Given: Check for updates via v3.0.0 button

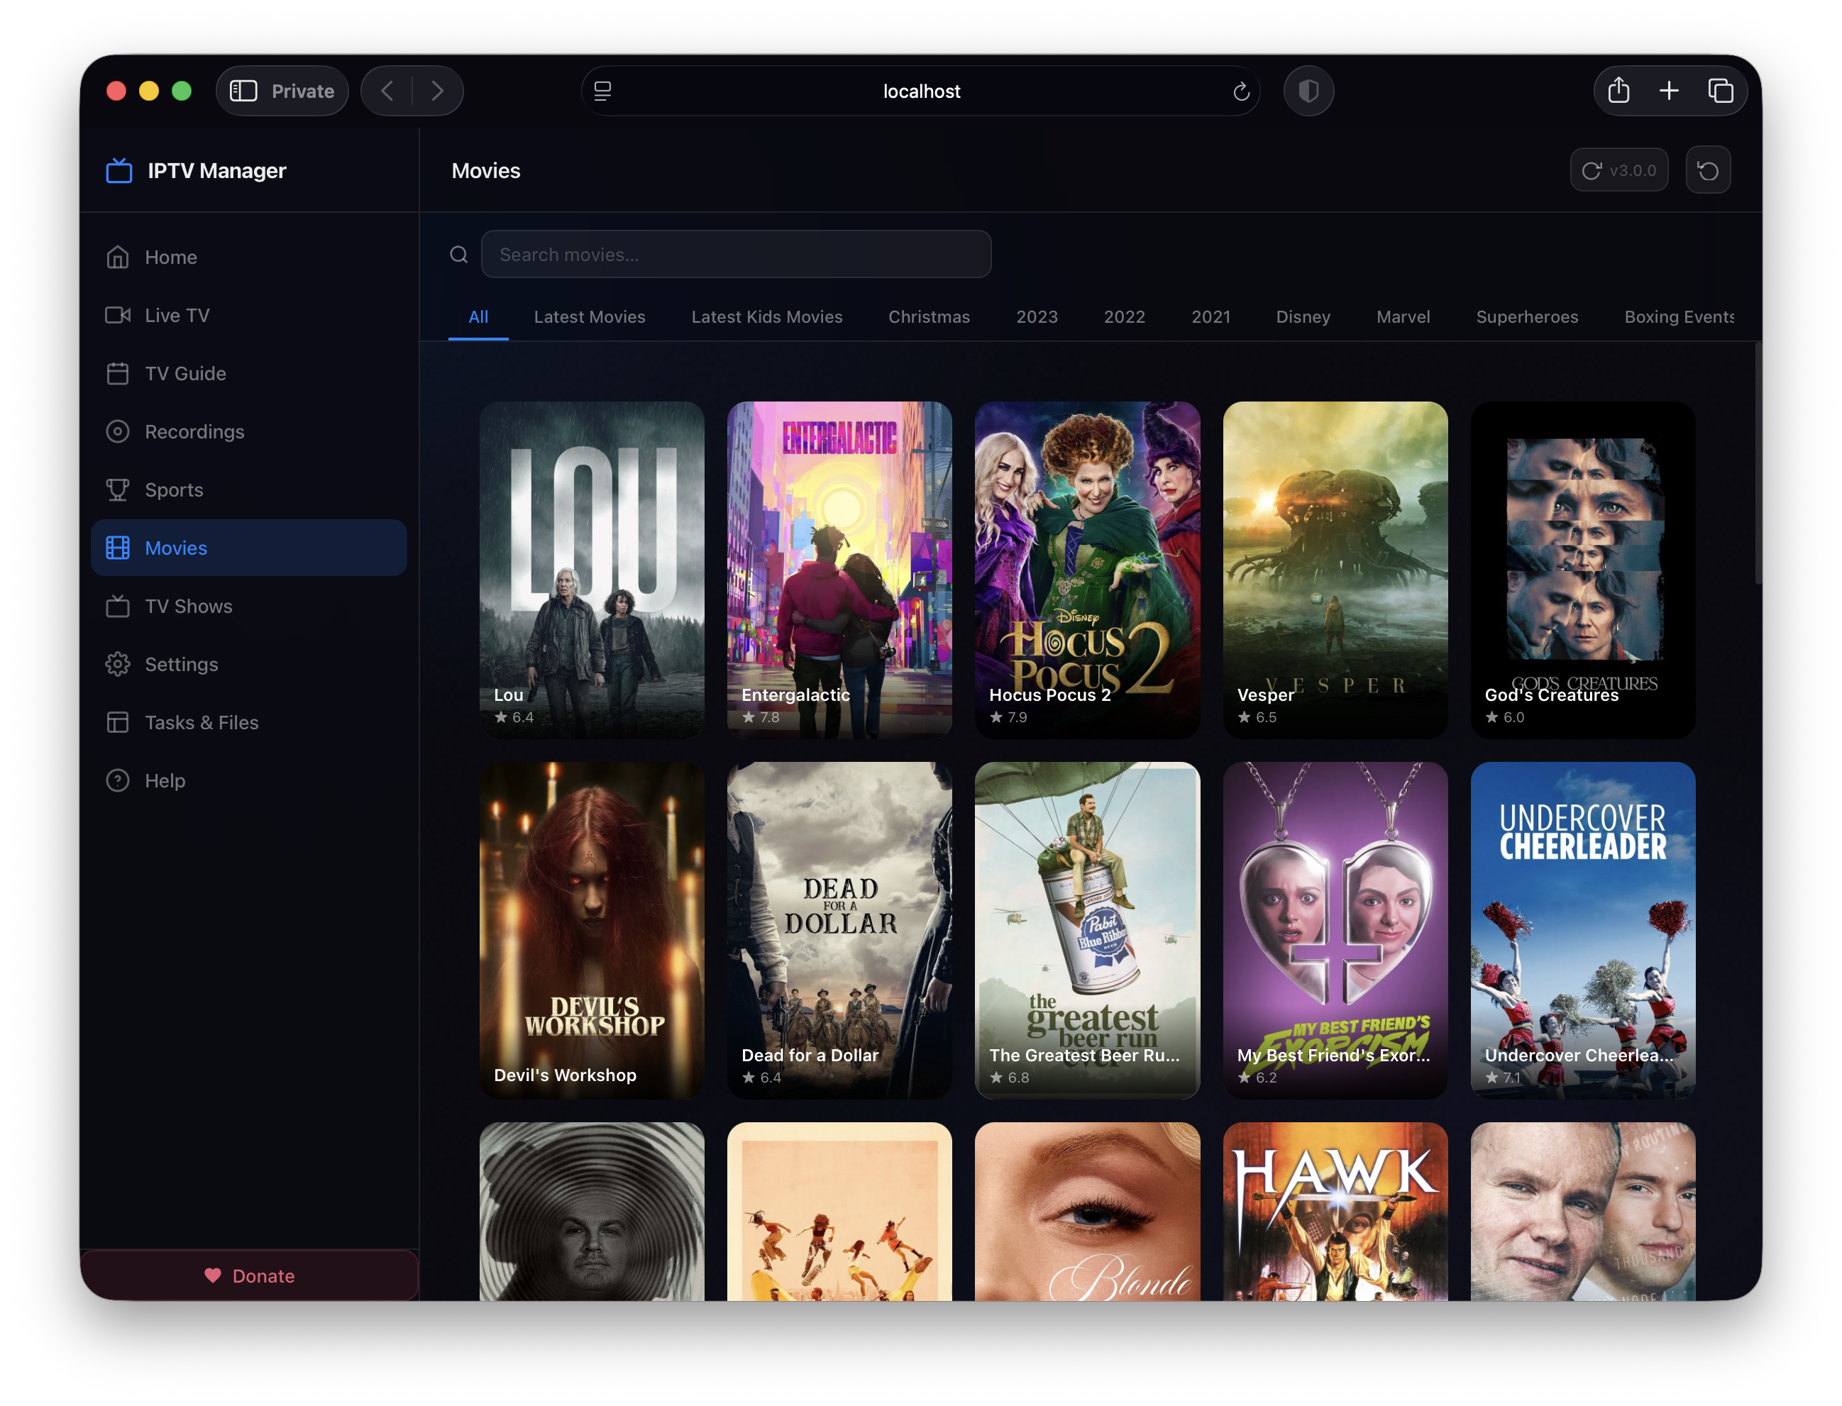Looking at the screenshot, I should (1618, 171).
